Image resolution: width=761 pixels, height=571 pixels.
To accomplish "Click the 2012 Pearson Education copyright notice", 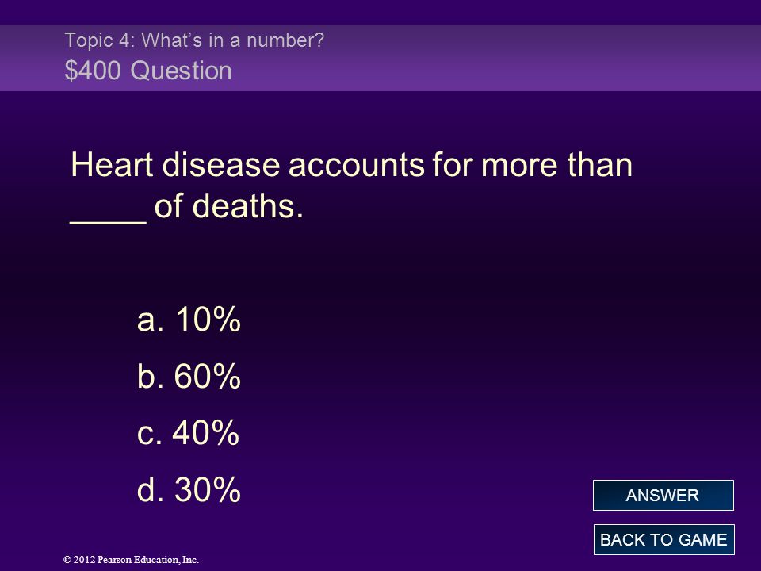I will [131, 560].
